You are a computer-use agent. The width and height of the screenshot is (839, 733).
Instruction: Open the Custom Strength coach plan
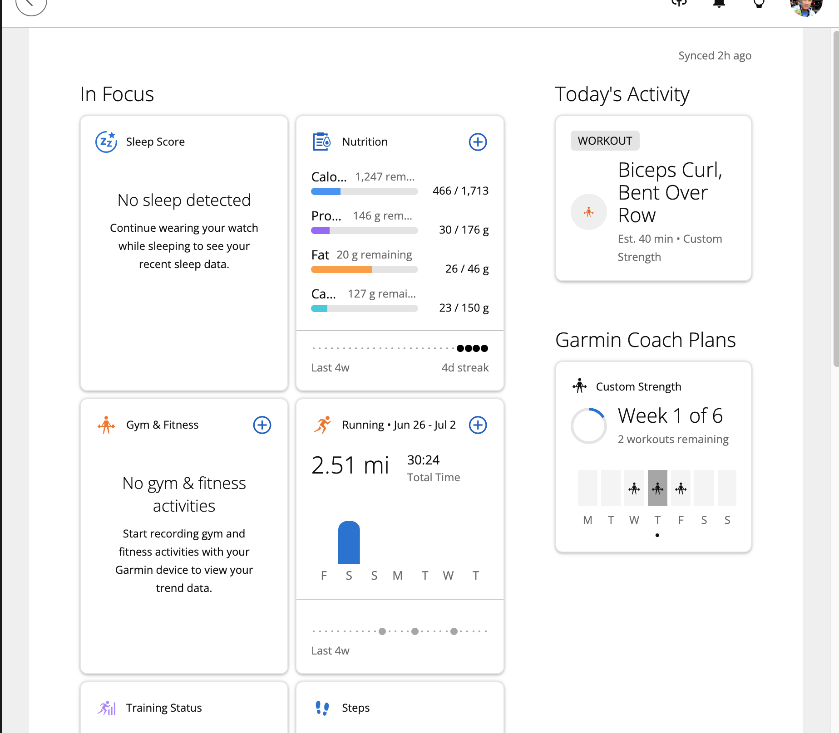tap(638, 386)
